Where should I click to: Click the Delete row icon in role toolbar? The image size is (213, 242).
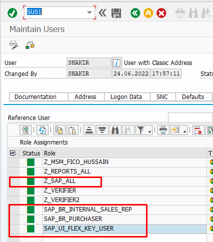pos(198,130)
